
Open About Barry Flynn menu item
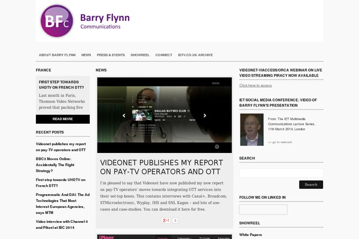tap(57, 55)
